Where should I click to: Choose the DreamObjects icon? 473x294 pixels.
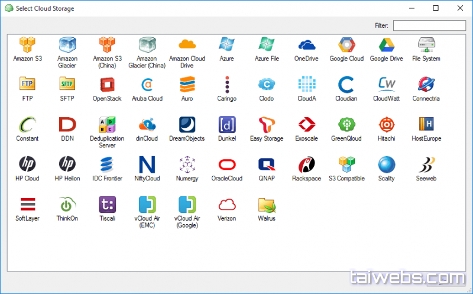click(x=187, y=125)
